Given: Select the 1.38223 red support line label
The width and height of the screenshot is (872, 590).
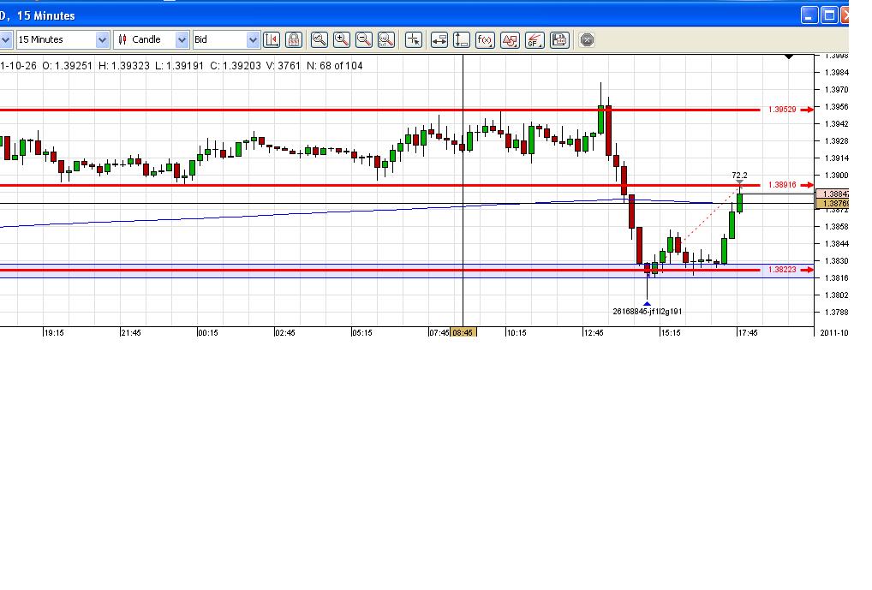Looking at the screenshot, I should point(782,270).
